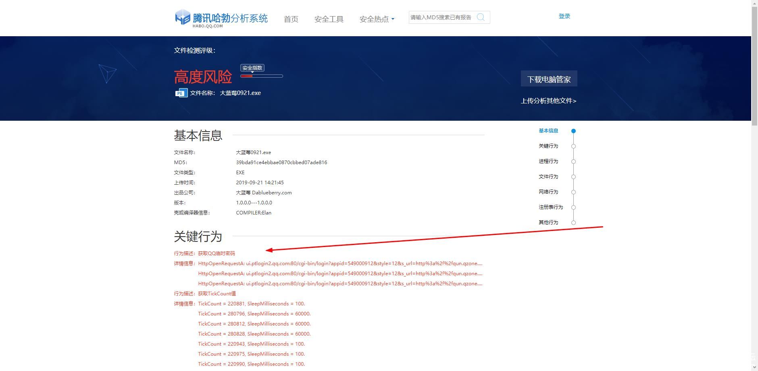Click file type value EXE
This screenshot has height=371, width=758.
click(240, 173)
